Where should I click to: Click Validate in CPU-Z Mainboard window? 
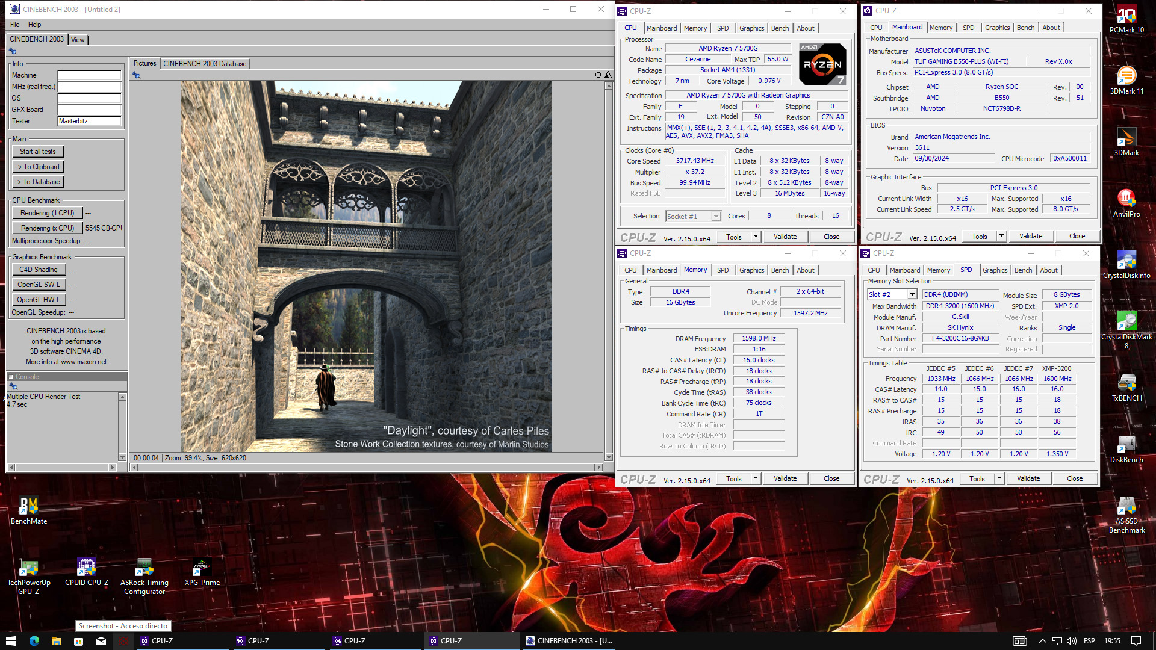pyautogui.click(x=1031, y=236)
